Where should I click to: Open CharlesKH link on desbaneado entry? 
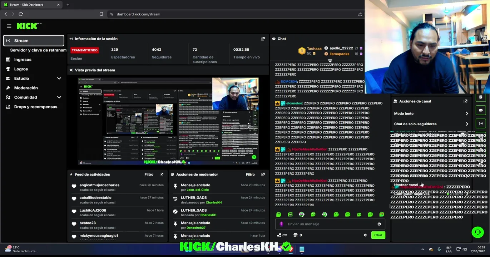point(214,202)
